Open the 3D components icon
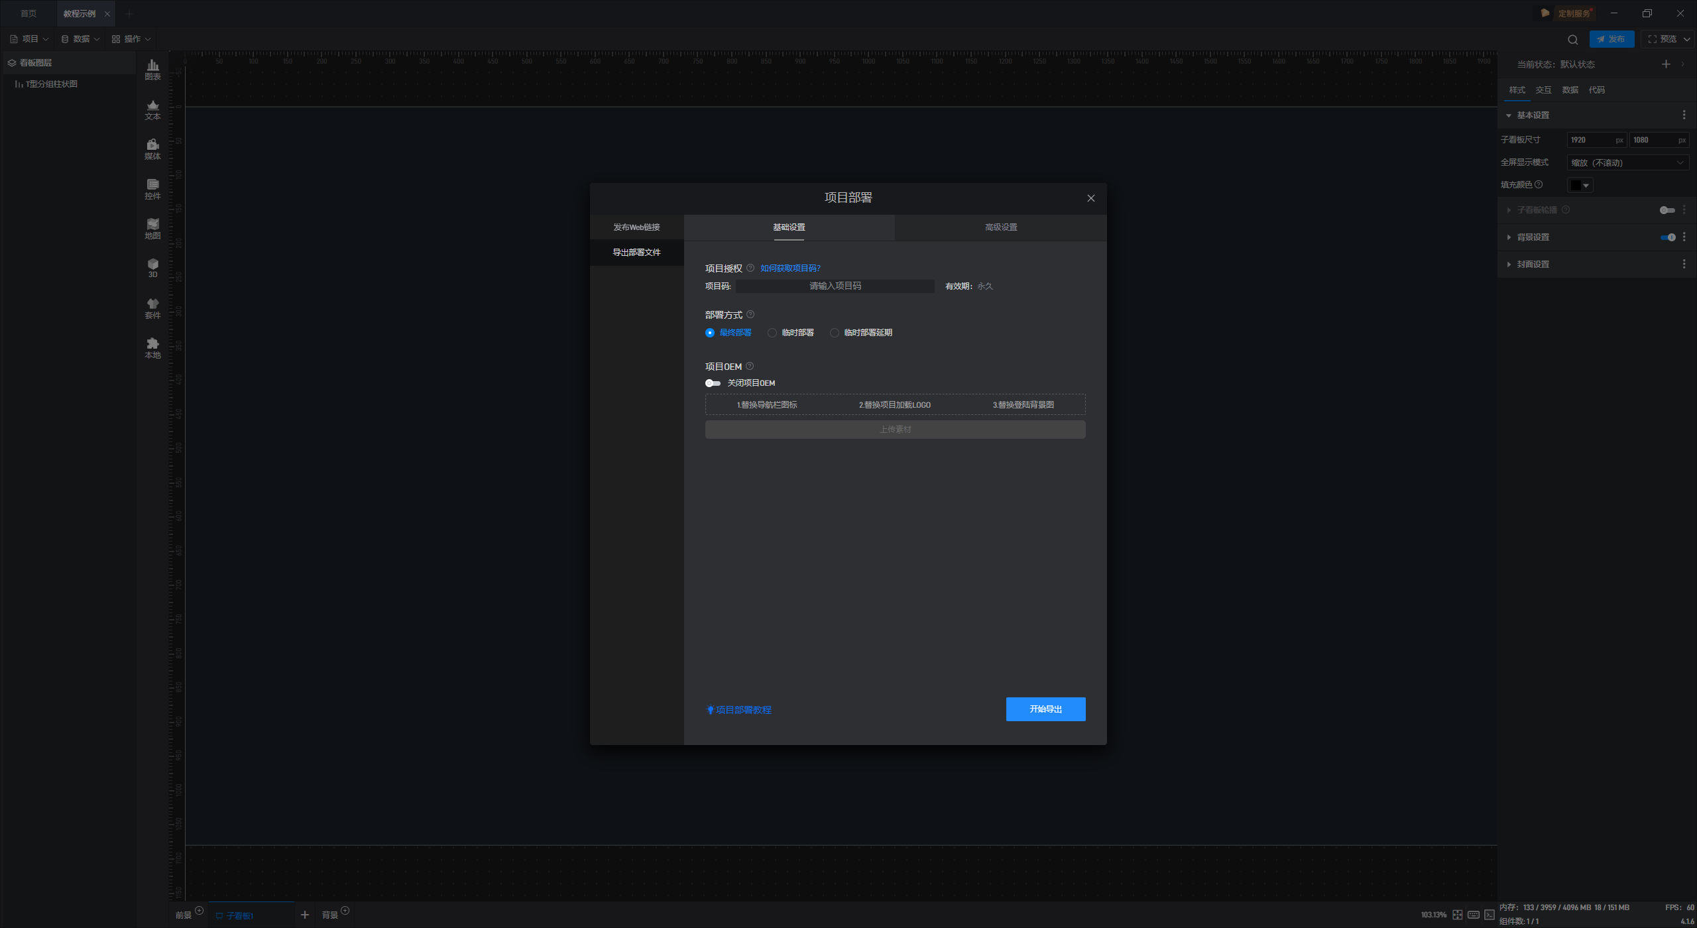Screen dimensions: 1697x928 [152, 268]
